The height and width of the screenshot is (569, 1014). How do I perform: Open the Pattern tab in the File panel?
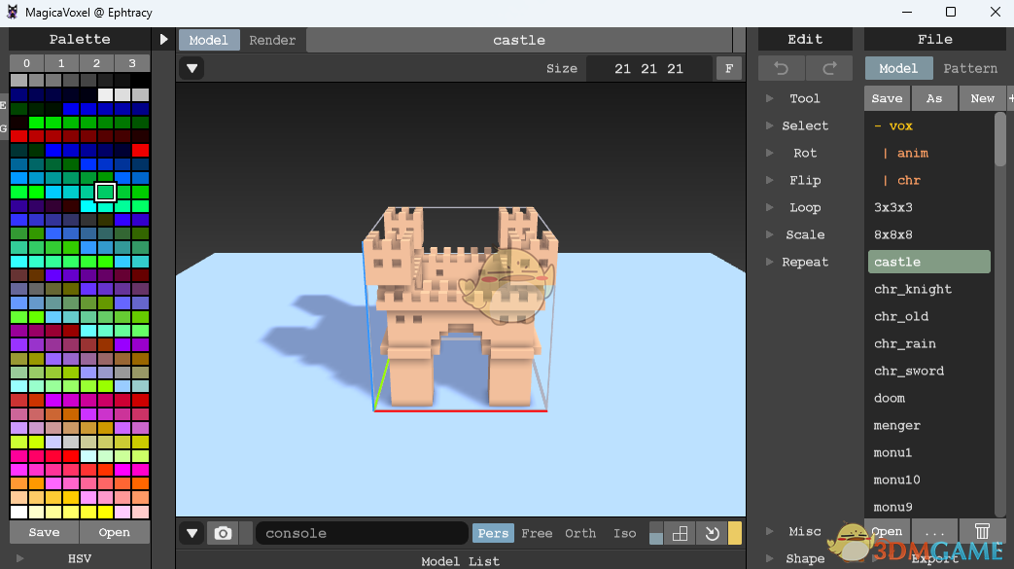pyautogui.click(x=970, y=68)
